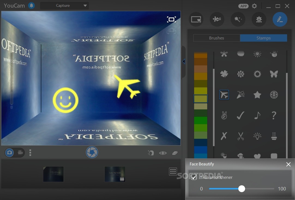Click the color palette scrollbar
This screenshot has height=200, width=295.
[x=214, y=107]
